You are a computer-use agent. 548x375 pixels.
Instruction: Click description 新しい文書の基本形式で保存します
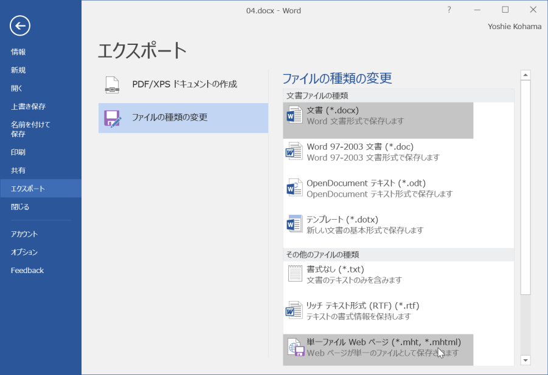pos(365,230)
